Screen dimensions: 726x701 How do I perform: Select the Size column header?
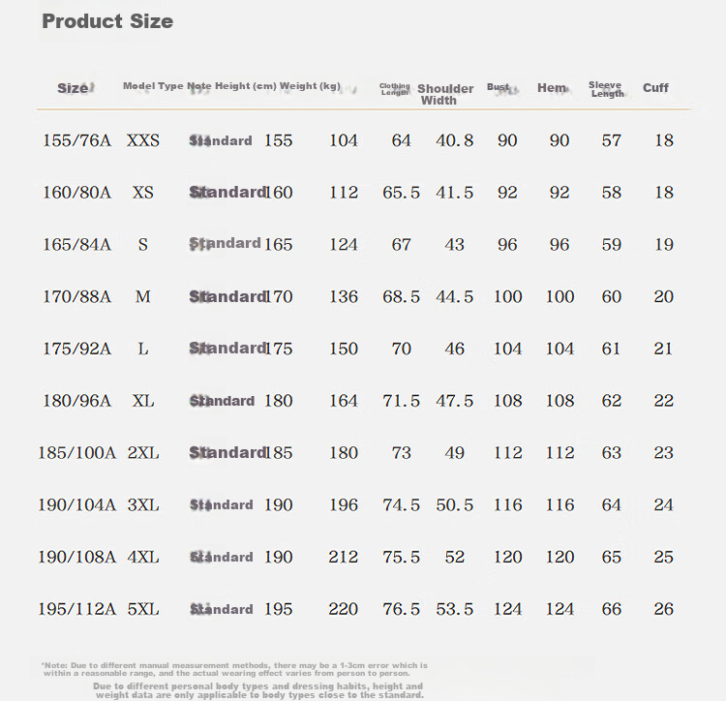[x=73, y=88]
